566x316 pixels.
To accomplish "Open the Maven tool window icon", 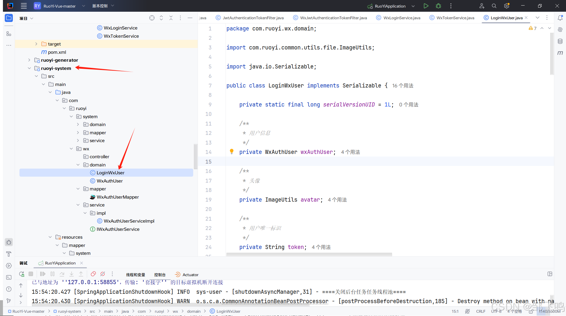I will point(560,53).
